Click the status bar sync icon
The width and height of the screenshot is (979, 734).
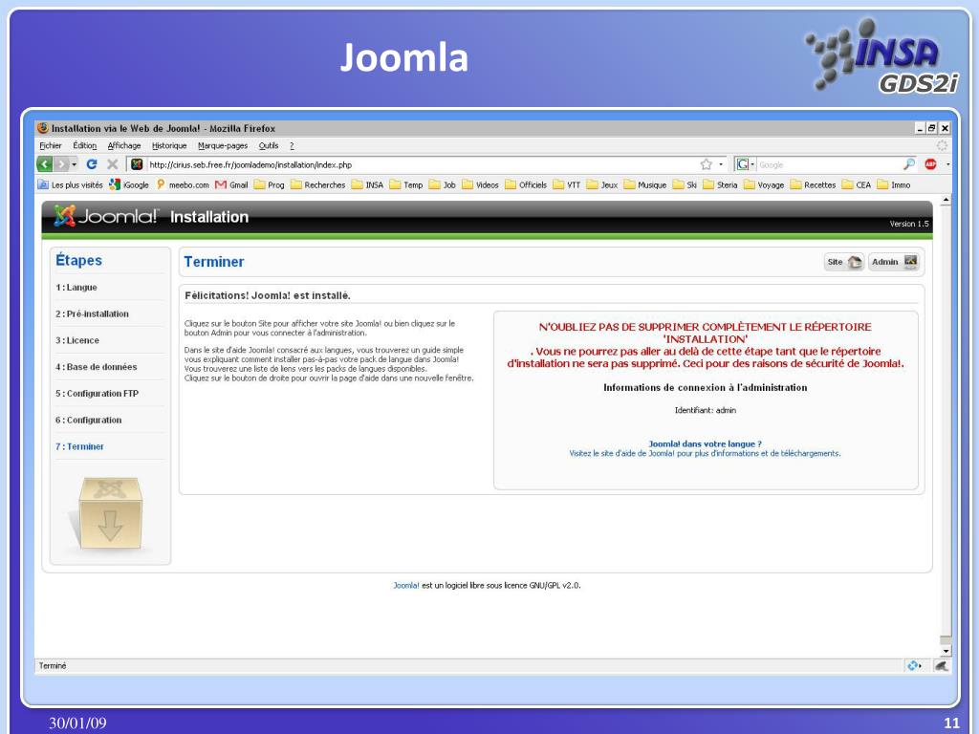[x=913, y=666]
